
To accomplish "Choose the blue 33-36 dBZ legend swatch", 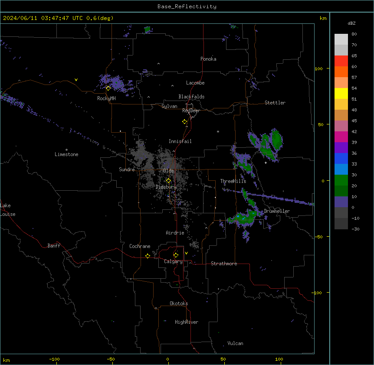I will pyautogui.click(x=341, y=158).
